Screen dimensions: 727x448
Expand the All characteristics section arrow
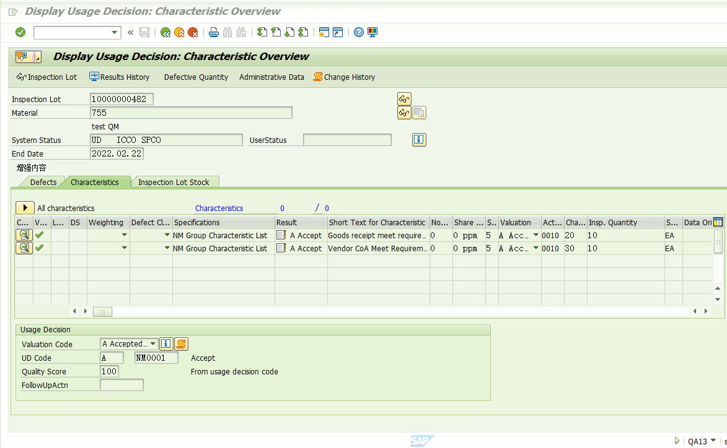(25, 208)
